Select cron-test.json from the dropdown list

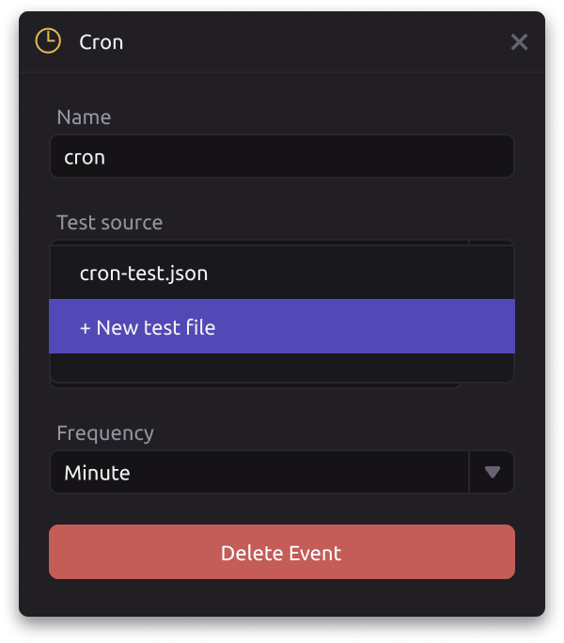tap(282, 273)
